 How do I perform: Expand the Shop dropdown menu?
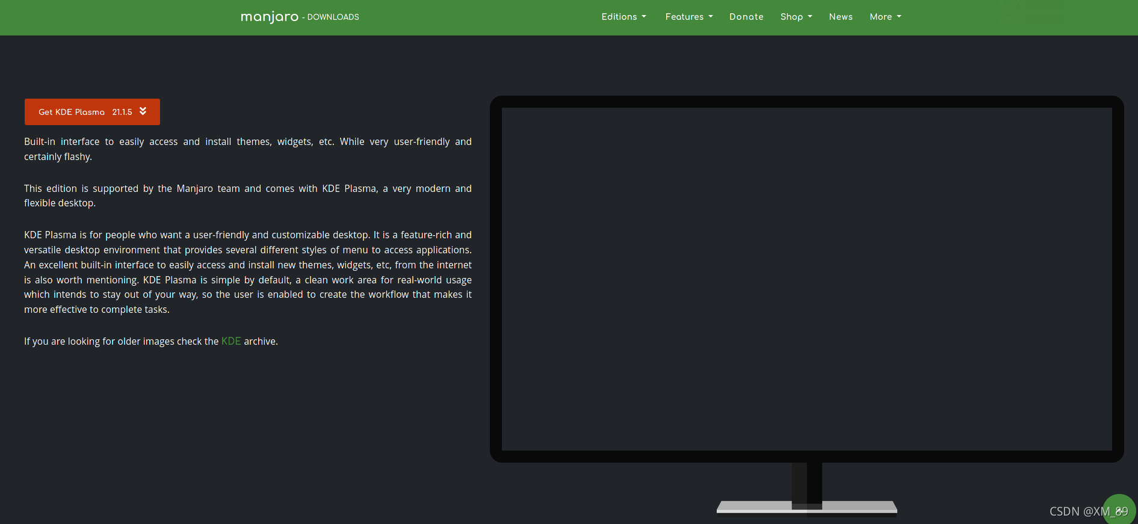[x=796, y=17]
